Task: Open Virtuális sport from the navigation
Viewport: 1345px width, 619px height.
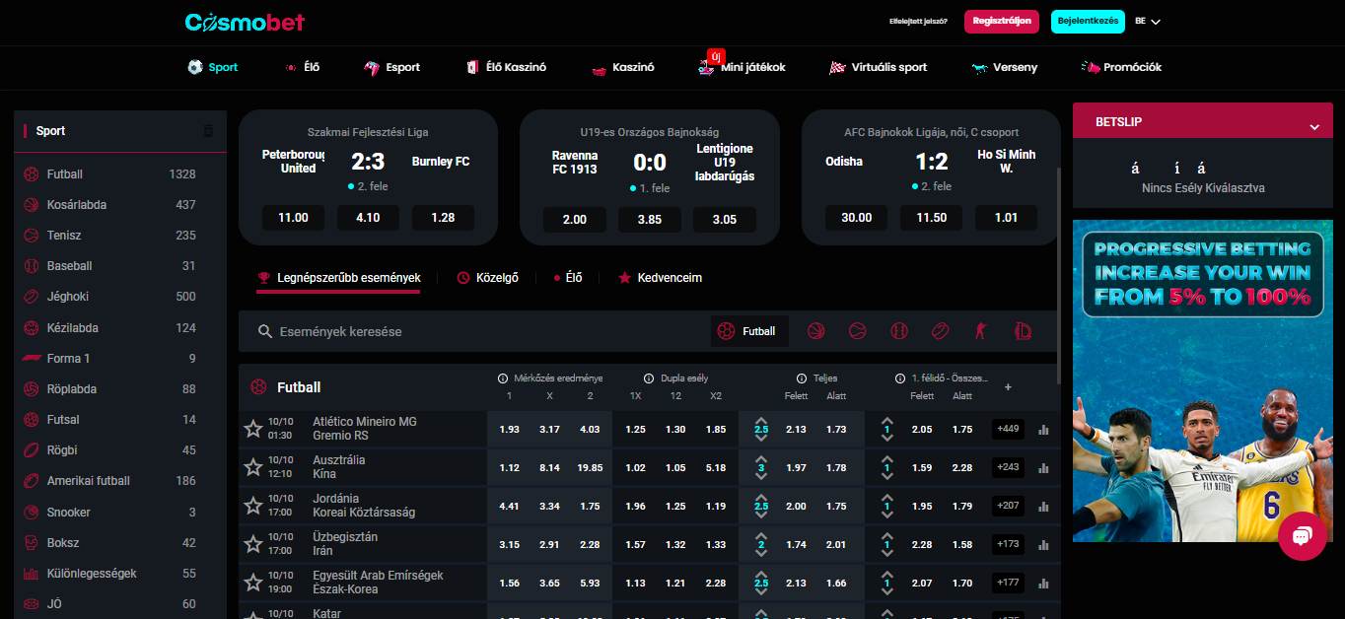Action: click(879, 67)
